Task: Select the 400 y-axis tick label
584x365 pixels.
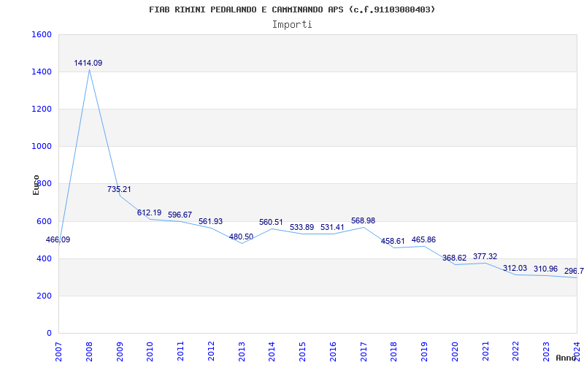Action: 44,259
